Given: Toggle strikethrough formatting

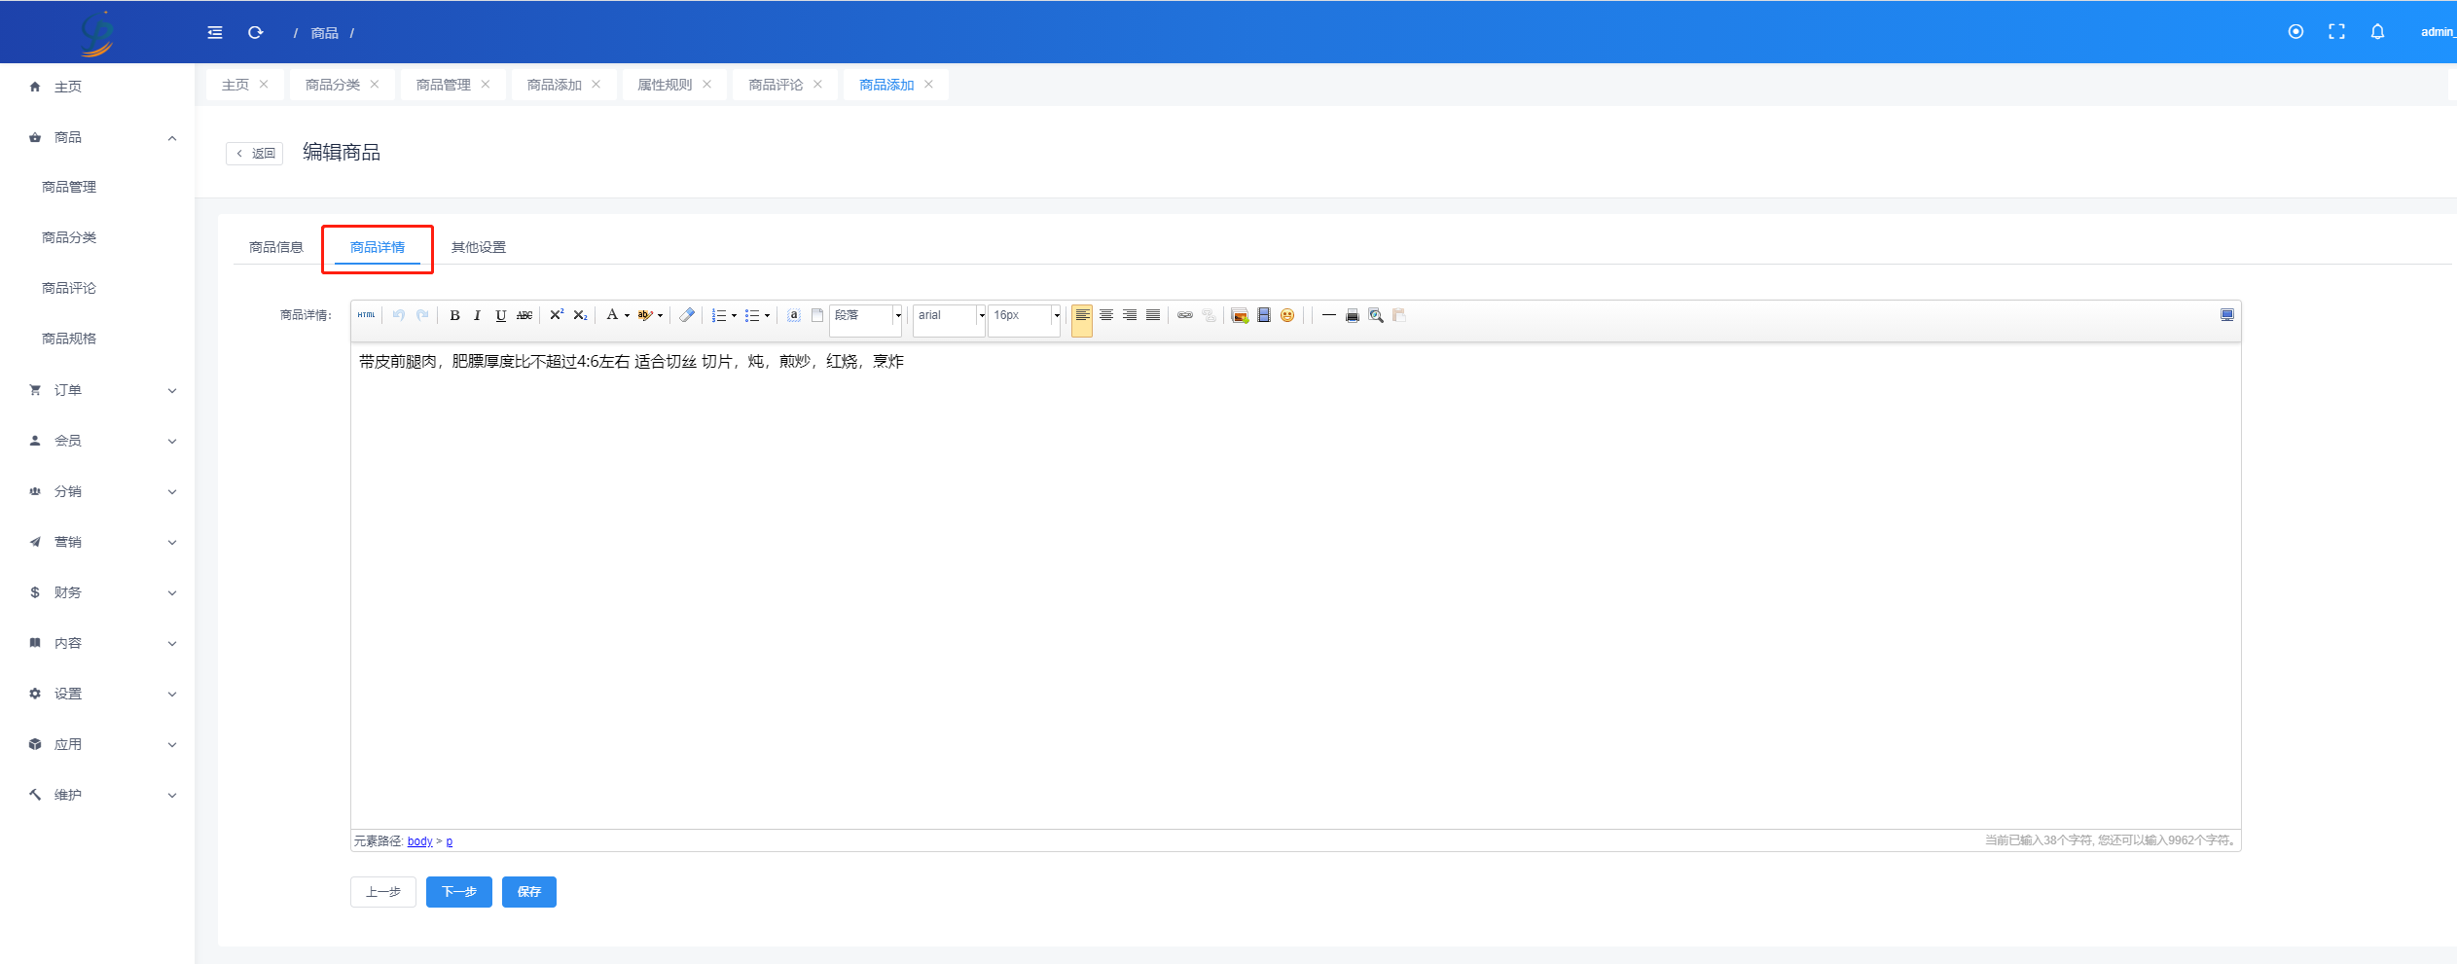Looking at the screenshot, I should pos(524,315).
